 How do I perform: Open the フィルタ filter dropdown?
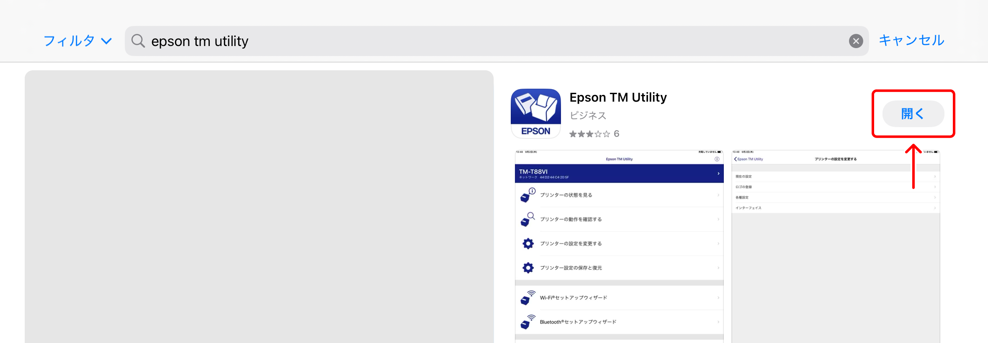77,41
